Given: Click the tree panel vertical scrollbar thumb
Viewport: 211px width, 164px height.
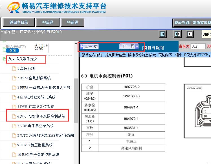Looking at the screenshot, I should [x=76, y=100].
